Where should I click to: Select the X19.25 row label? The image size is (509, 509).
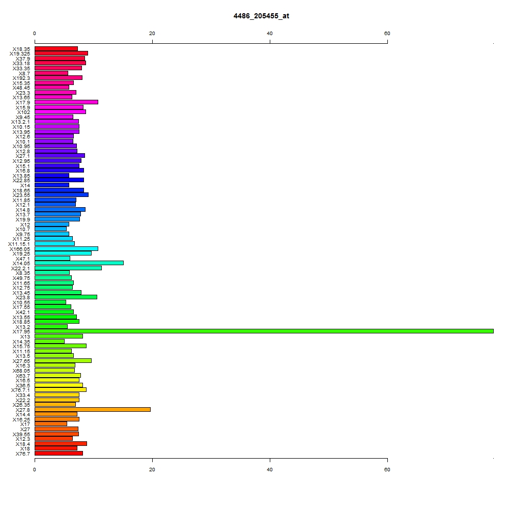pyautogui.click(x=21, y=254)
